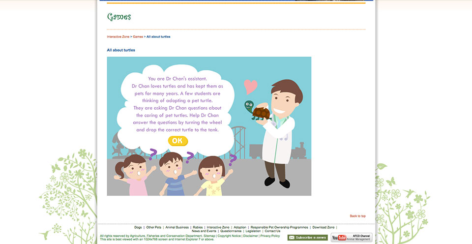Go to Adoption in the footer menu
The height and width of the screenshot is (244, 472).
tap(240, 227)
